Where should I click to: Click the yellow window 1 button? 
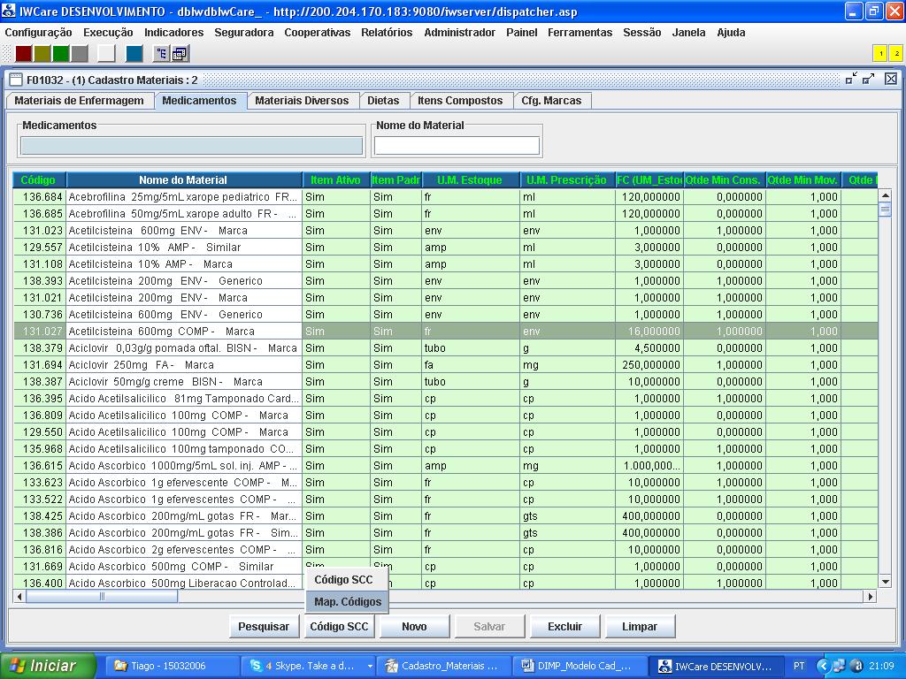coord(880,54)
